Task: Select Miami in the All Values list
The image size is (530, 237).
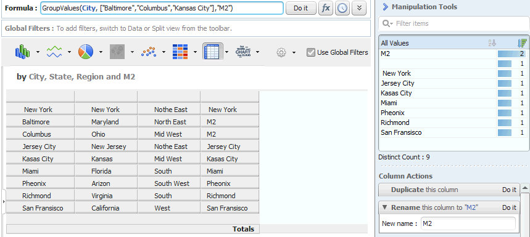Action: pyautogui.click(x=453, y=103)
